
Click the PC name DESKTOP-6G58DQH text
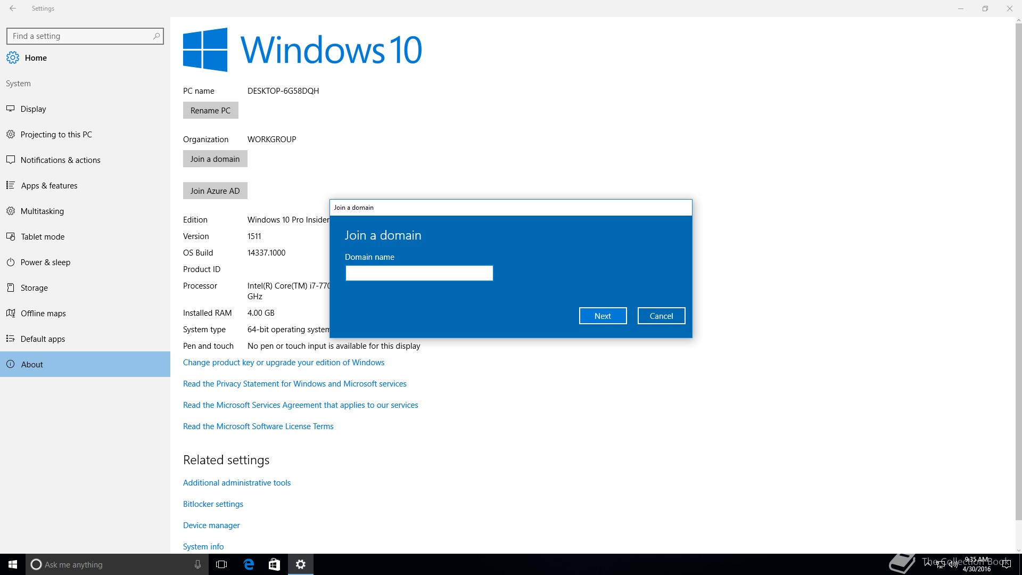(x=283, y=91)
